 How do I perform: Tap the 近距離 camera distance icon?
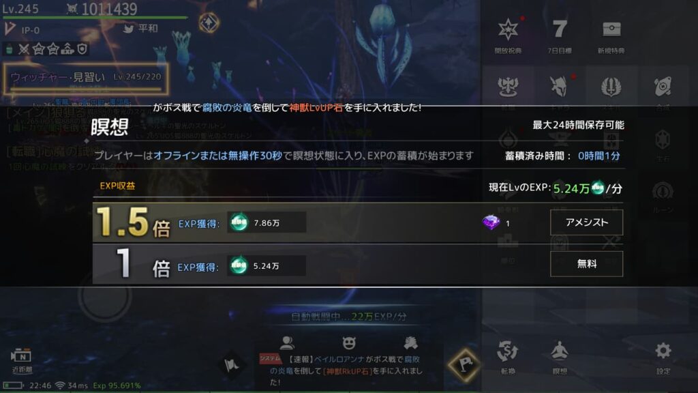pyautogui.click(x=22, y=360)
